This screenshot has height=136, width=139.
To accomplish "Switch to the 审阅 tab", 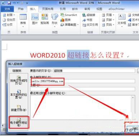I will coord(87,9).
